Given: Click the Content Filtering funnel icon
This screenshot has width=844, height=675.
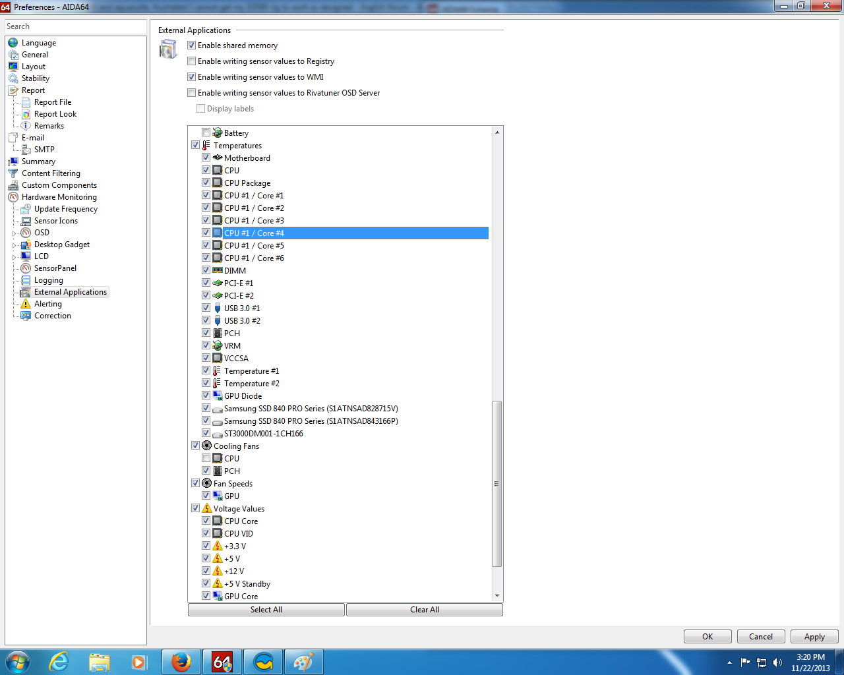Looking at the screenshot, I should pyautogui.click(x=13, y=173).
